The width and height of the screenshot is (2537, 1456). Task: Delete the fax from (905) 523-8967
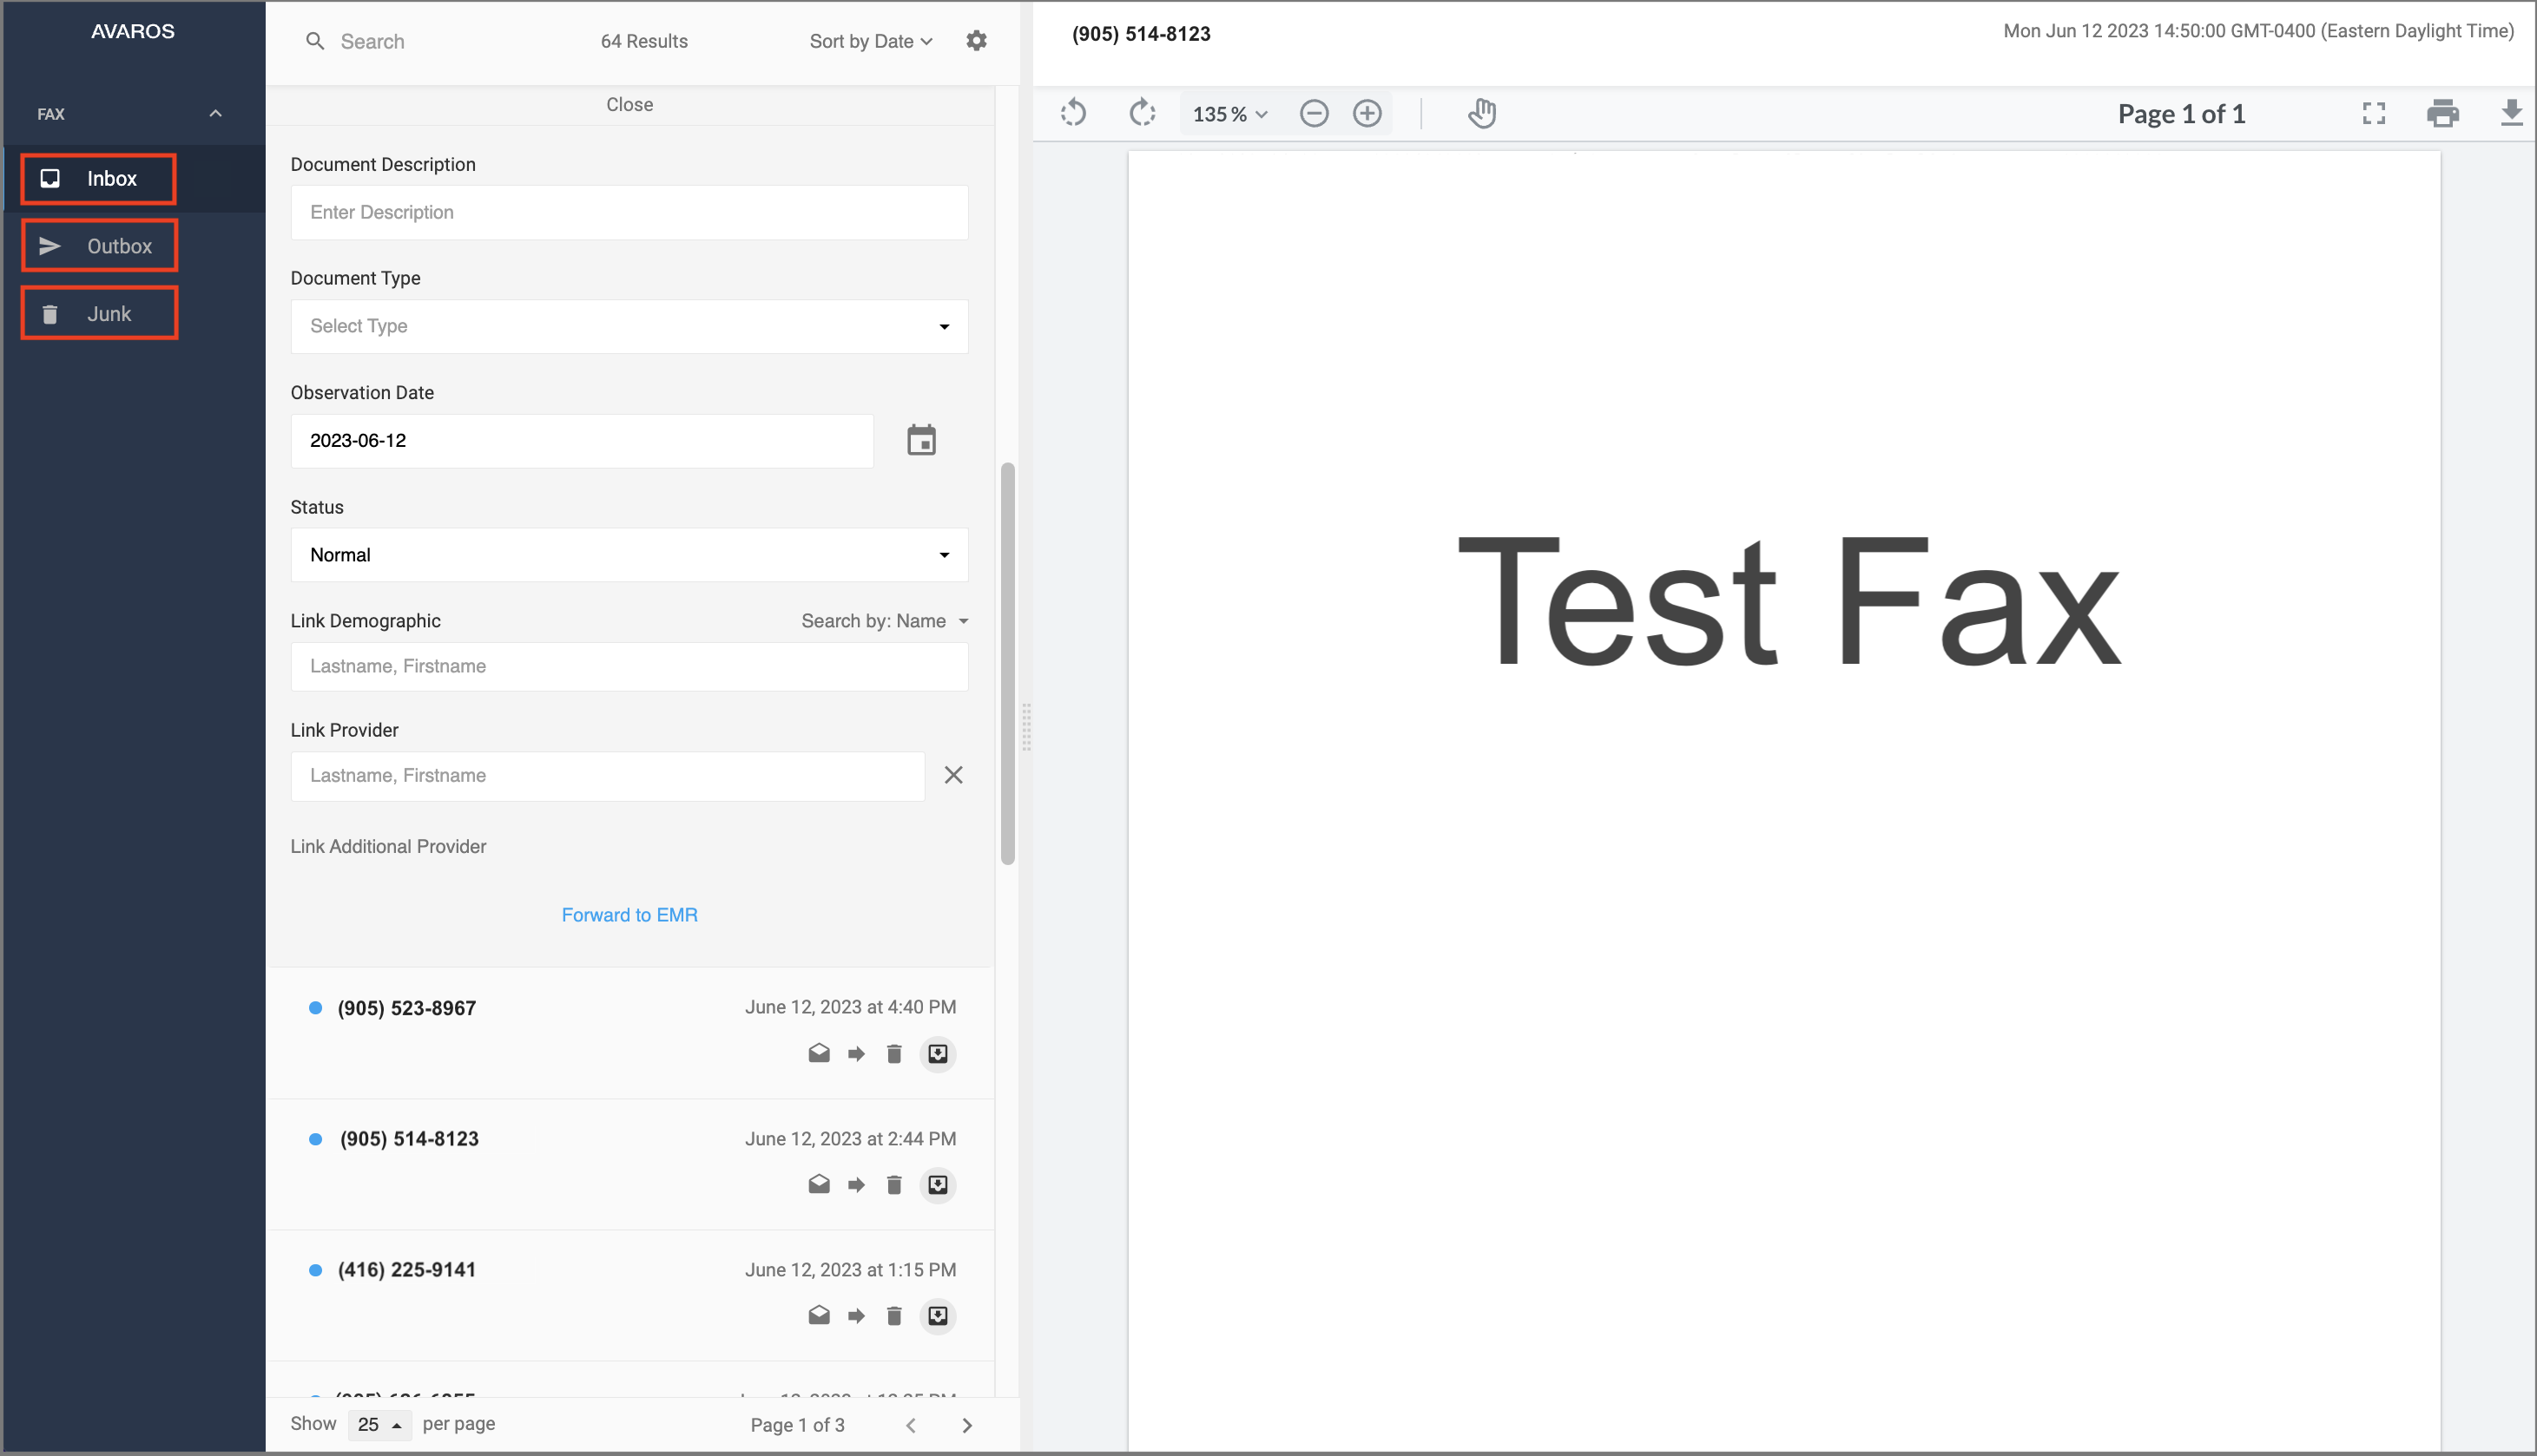(893, 1053)
